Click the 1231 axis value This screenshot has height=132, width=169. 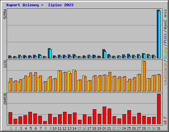pyautogui.click(x=5, y=64)
